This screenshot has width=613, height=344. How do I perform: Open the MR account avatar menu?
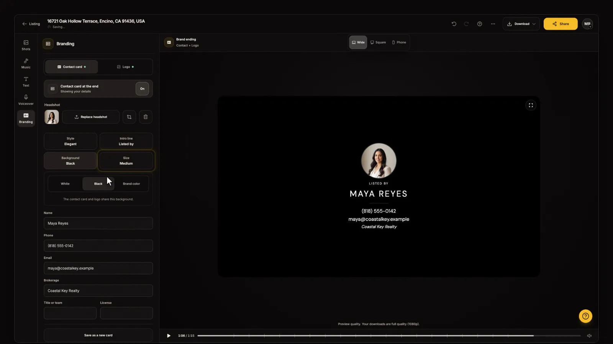[x=587, y=24]
